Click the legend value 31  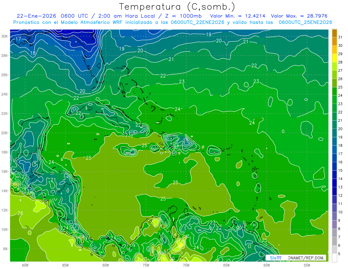[340, 37]
